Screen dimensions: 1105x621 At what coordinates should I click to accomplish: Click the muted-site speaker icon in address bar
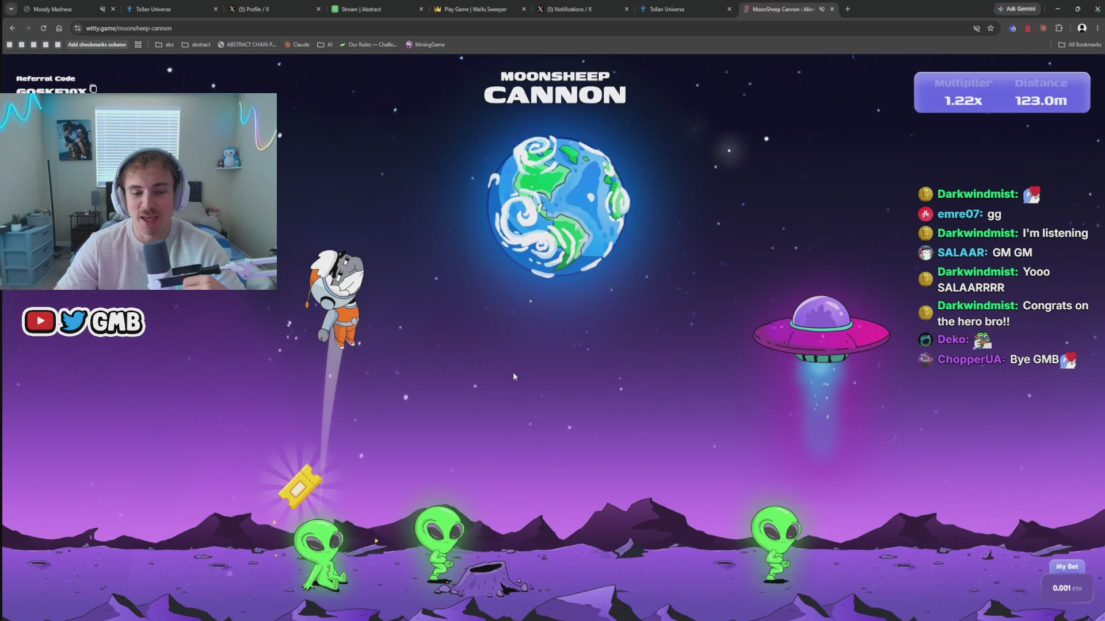(977, 28)
